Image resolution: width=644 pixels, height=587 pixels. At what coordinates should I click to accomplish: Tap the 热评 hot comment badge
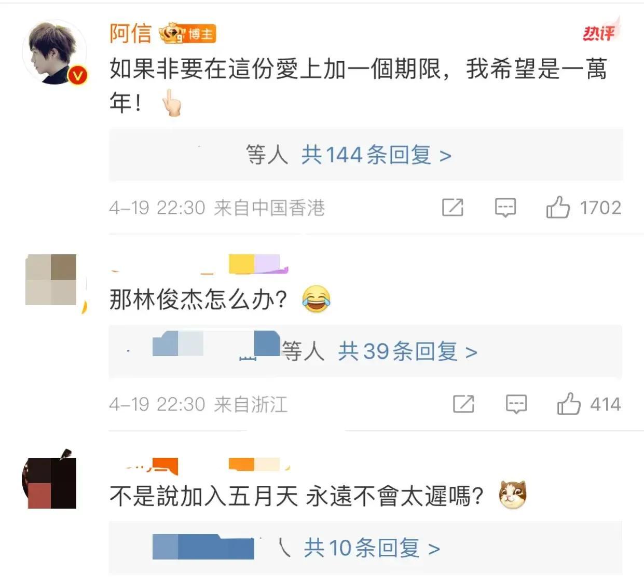pos(600,32)
